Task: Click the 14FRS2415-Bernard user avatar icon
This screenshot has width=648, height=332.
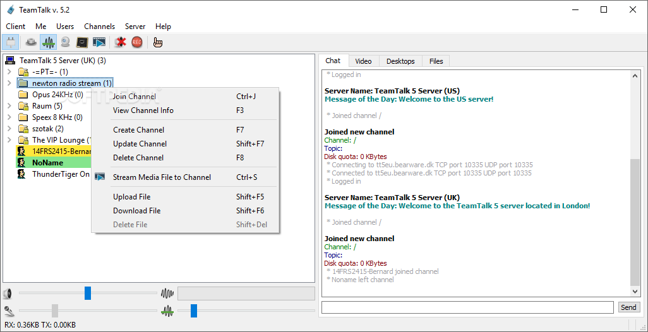Action: pyautogui.click(x=21, y=151)
